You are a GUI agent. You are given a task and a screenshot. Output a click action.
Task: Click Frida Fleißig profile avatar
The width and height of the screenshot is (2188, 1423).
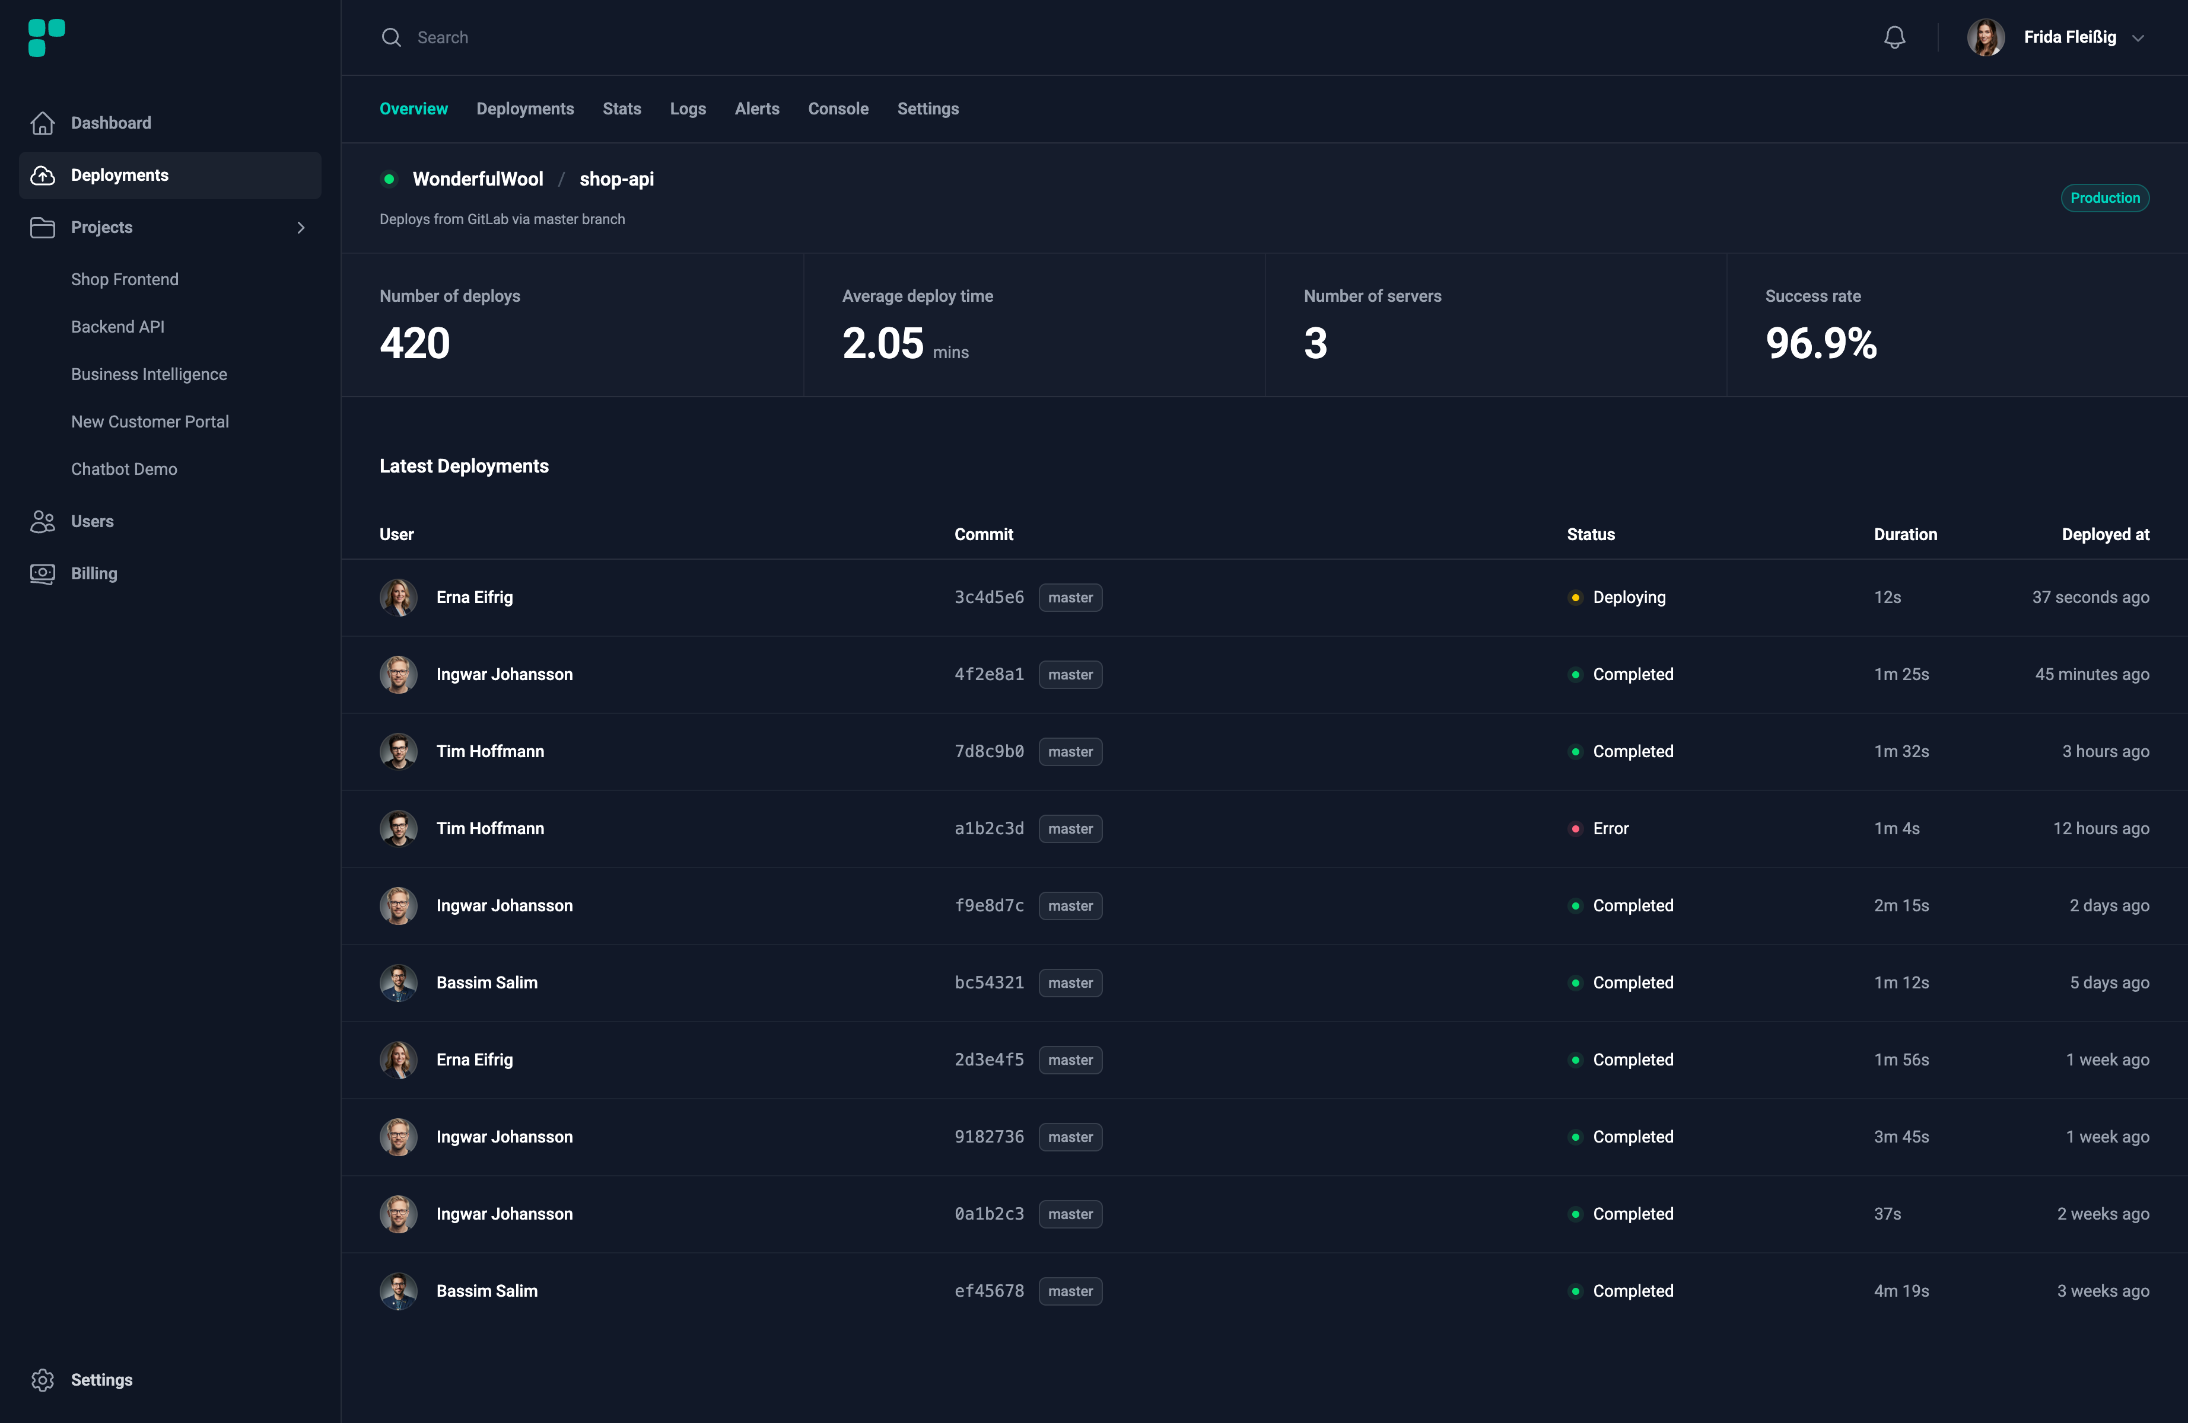[1985, 38]
